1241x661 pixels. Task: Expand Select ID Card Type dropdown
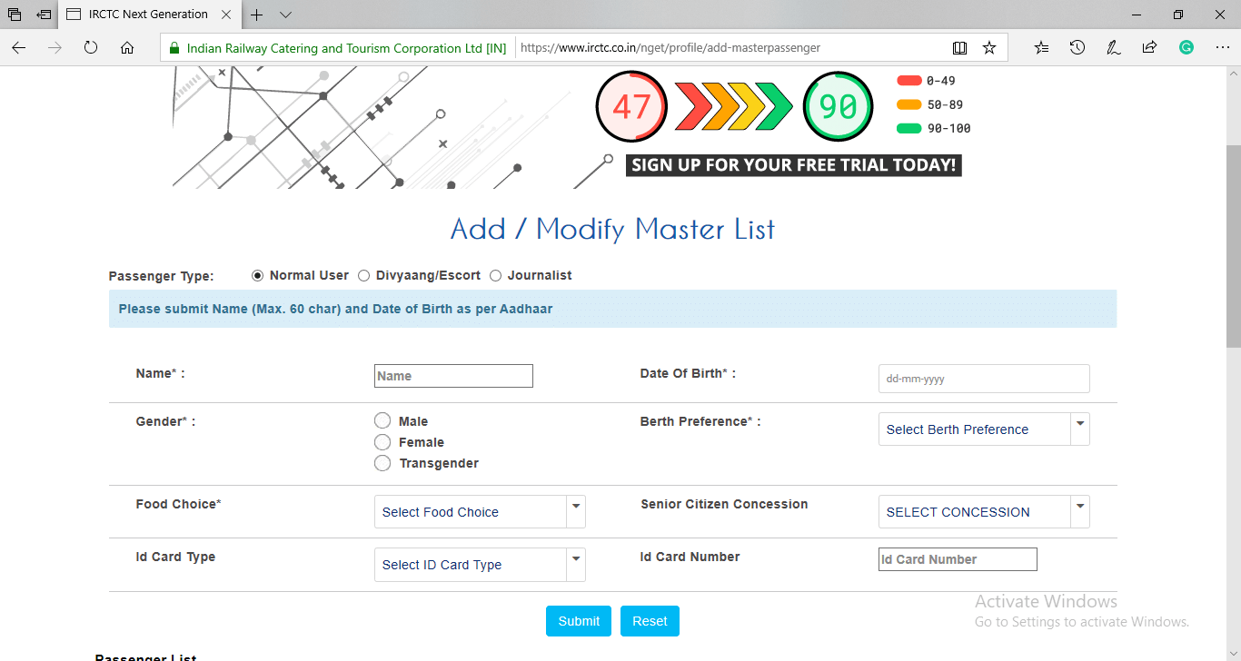click(x=480, y=565)
